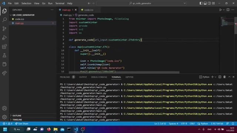Open editor More Actions menu
Screen dimensions: 237x133
[233, 10]
